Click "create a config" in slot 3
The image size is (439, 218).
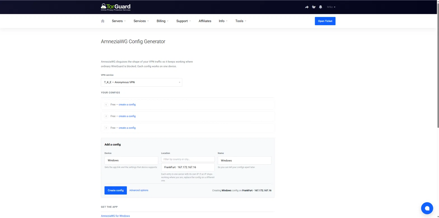(127, 128)
